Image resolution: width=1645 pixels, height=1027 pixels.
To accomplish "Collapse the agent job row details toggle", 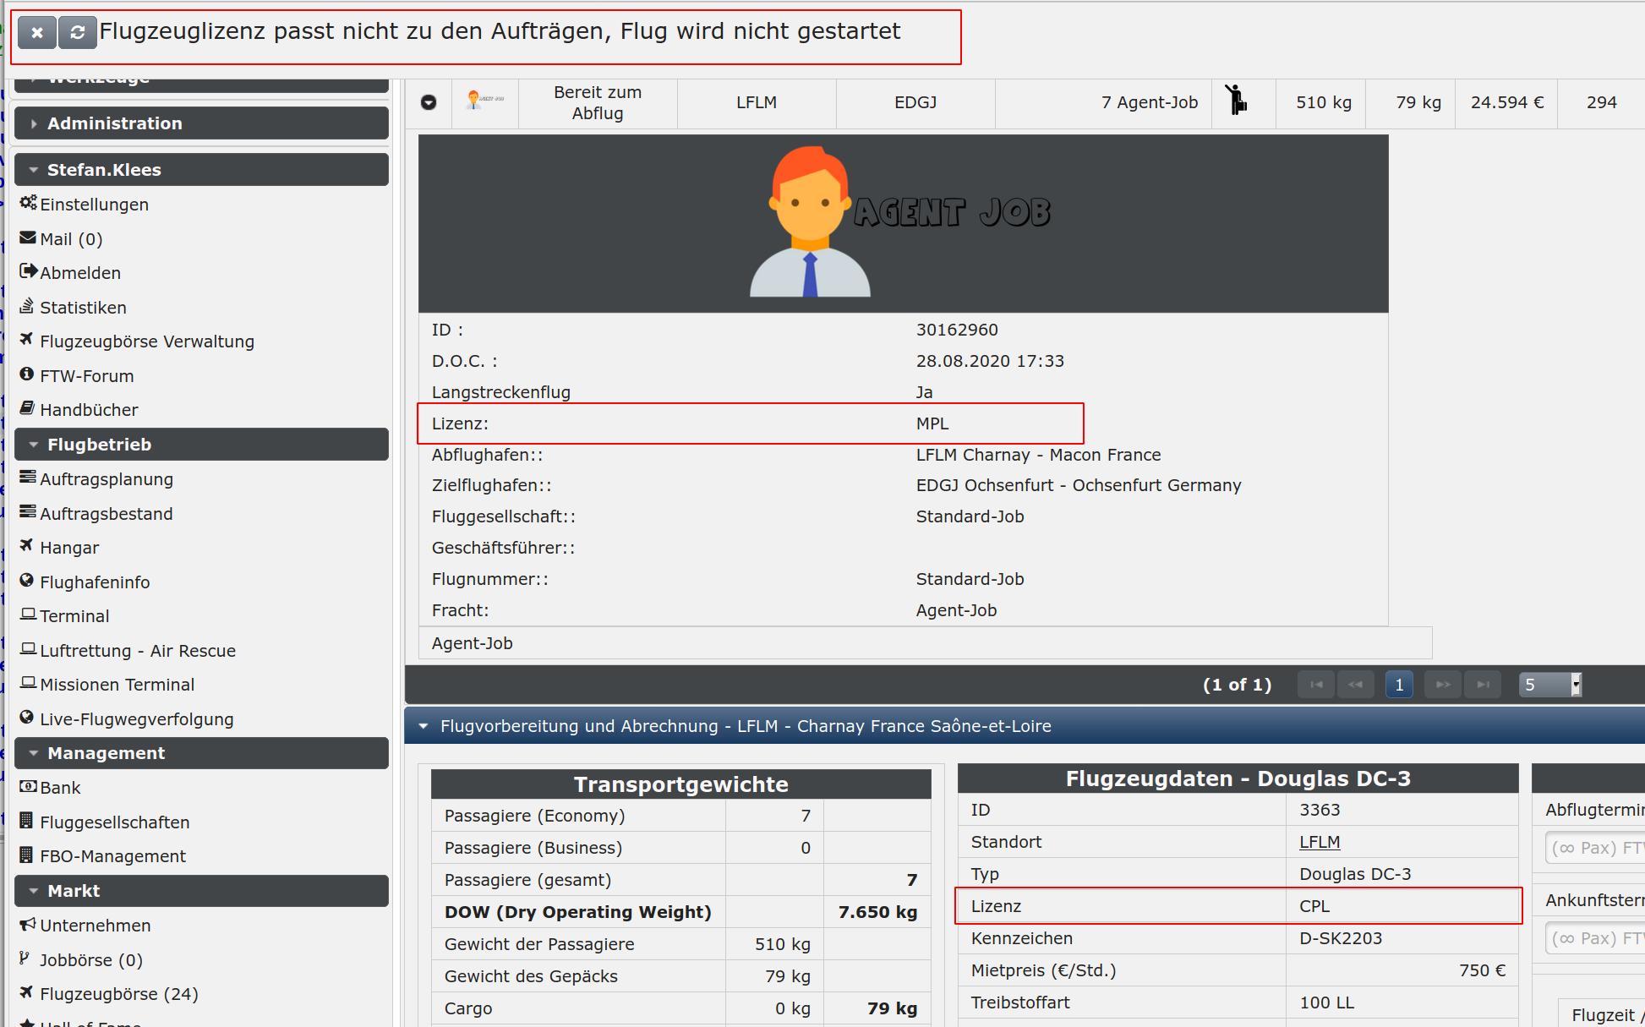I will [x=429, y=102].
